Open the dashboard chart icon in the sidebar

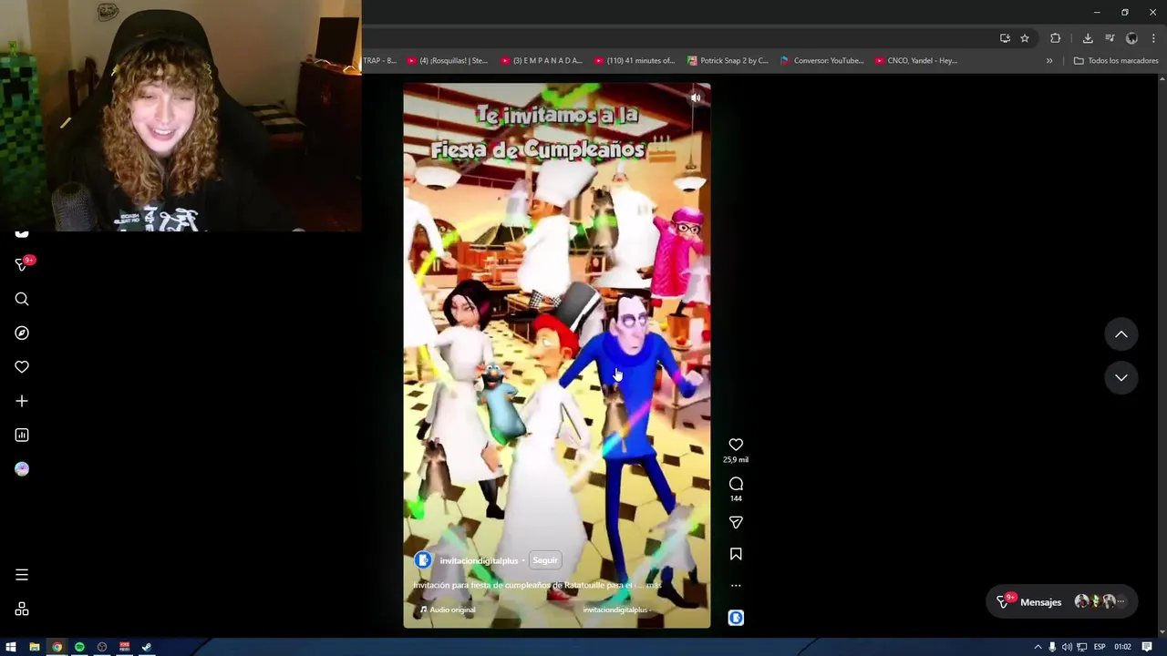22,435
